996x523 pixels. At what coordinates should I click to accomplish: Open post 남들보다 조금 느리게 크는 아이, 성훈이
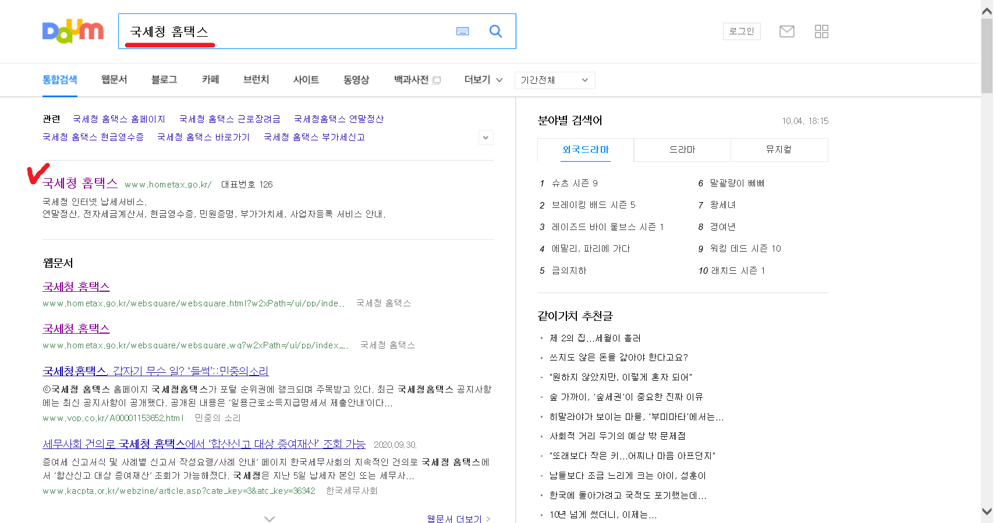(x=628, y=476)
